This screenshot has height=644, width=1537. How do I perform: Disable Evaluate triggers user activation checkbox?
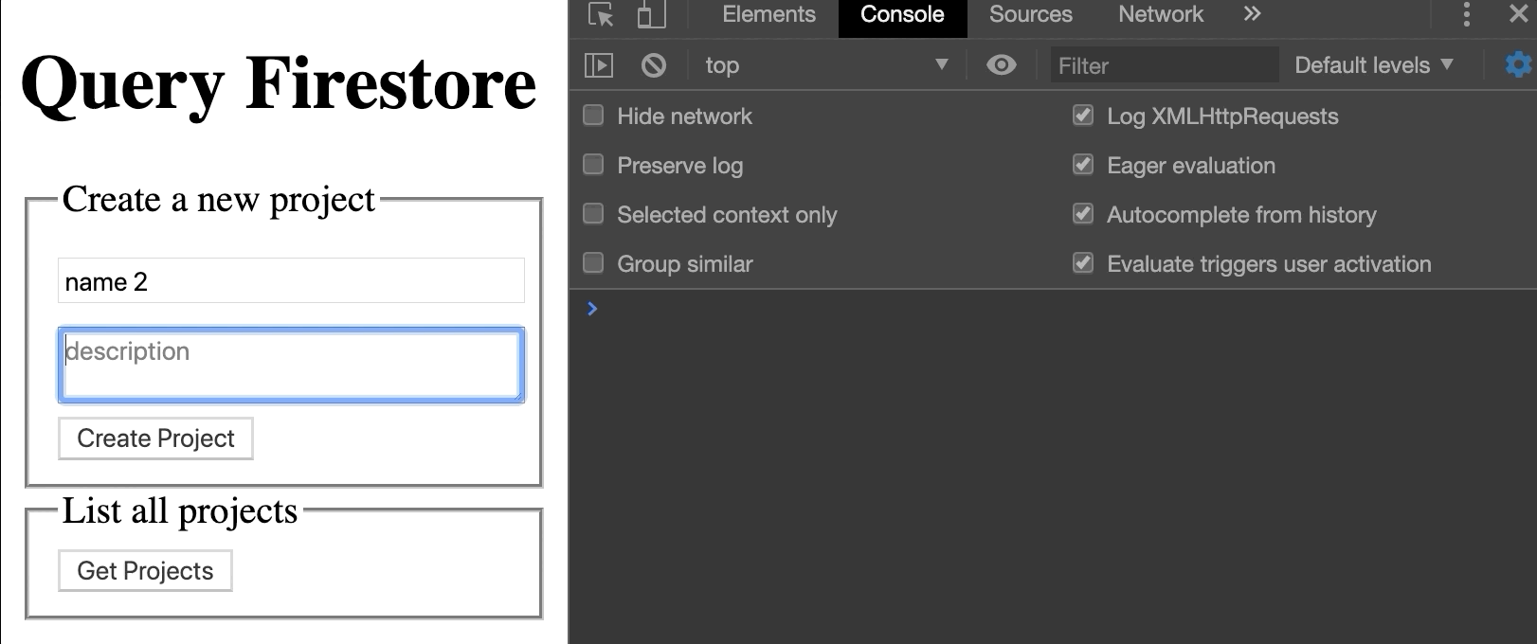coord(1083,263)
